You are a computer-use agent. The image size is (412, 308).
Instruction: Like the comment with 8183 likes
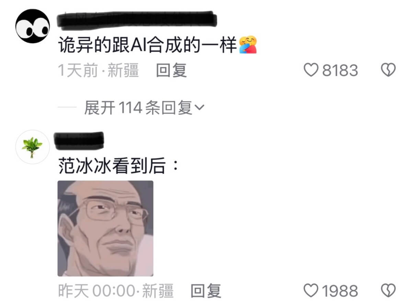tap(311, 71)
